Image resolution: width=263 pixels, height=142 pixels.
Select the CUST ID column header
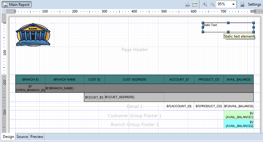(94, 79)
